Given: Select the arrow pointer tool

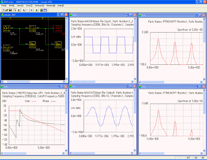Looking at the screenshot, I should coord(15,10).
